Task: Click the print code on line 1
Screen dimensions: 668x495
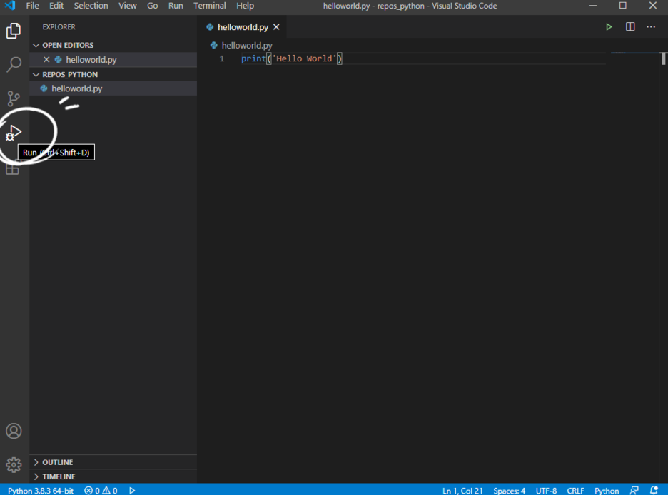Action: click(292, 58)
